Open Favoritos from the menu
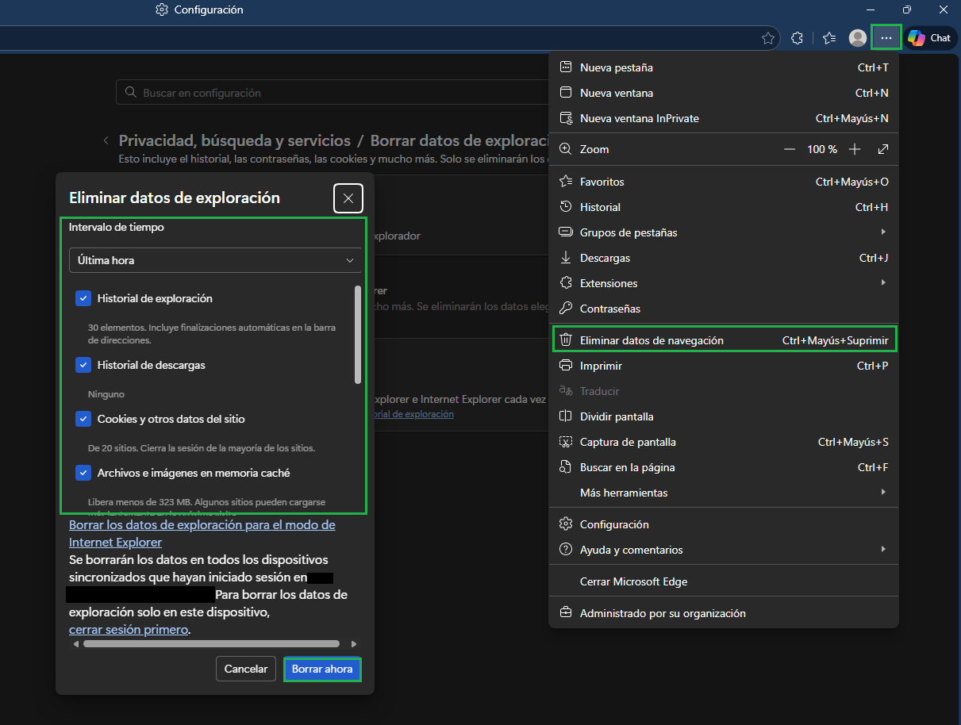Image resolution: width=961 pixels, height=725 pixels. 724,182
